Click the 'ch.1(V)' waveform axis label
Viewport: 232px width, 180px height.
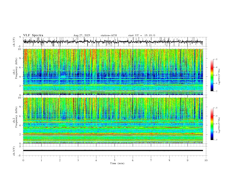tap(14, 42)
